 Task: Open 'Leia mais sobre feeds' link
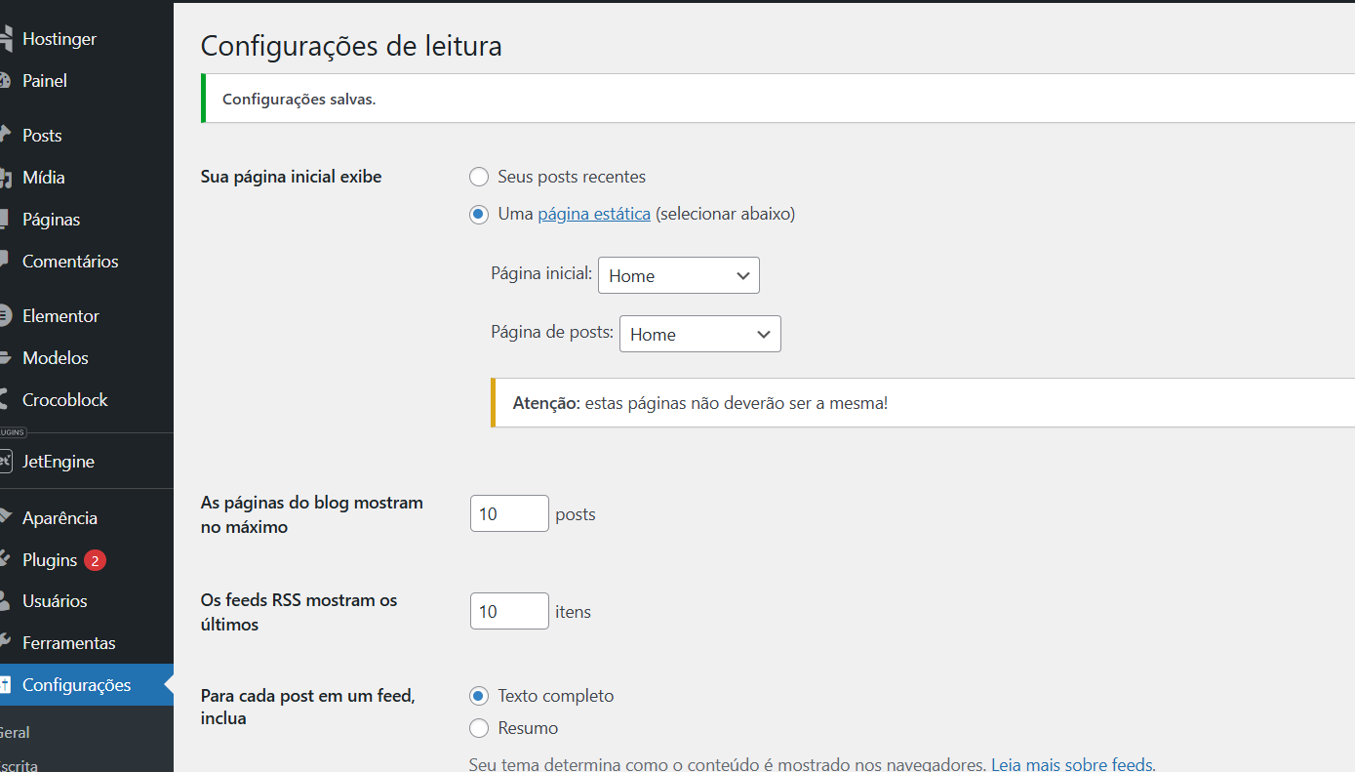[1072, 764]
